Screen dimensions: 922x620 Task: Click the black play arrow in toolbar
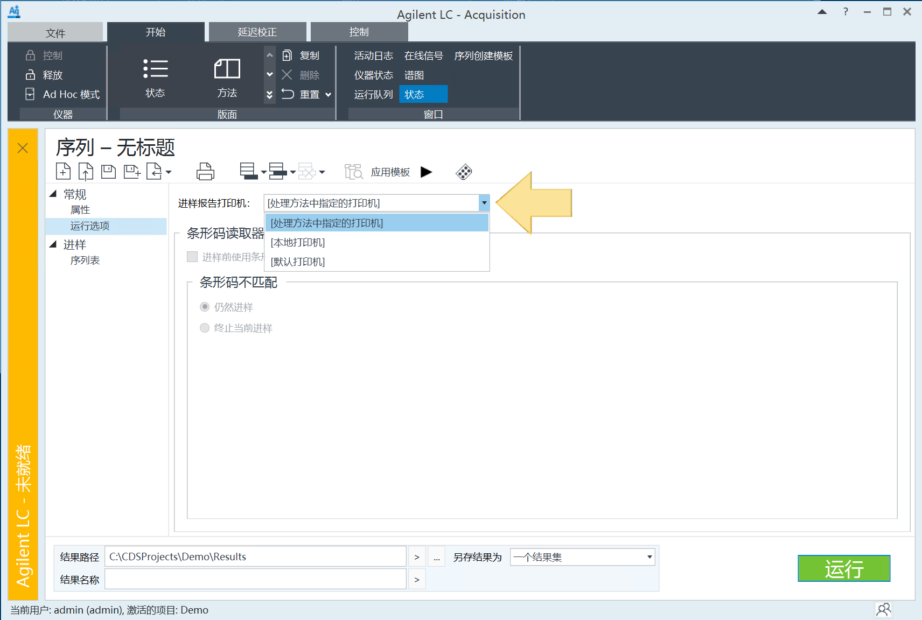[427, 172]
